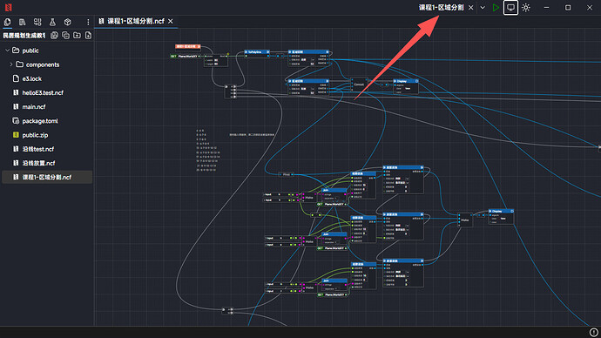Select the 课程1-区域分割 run configuration label
This screenshot has height=338, width=601.
pyautogui.click(x=441, y=7)
